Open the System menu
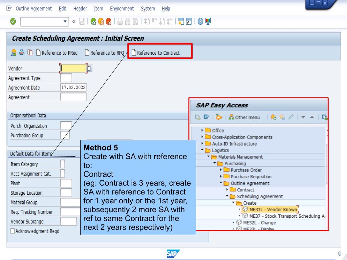This screenshot has width=347, height=260. pyautogui.click(x=148, y=9)
